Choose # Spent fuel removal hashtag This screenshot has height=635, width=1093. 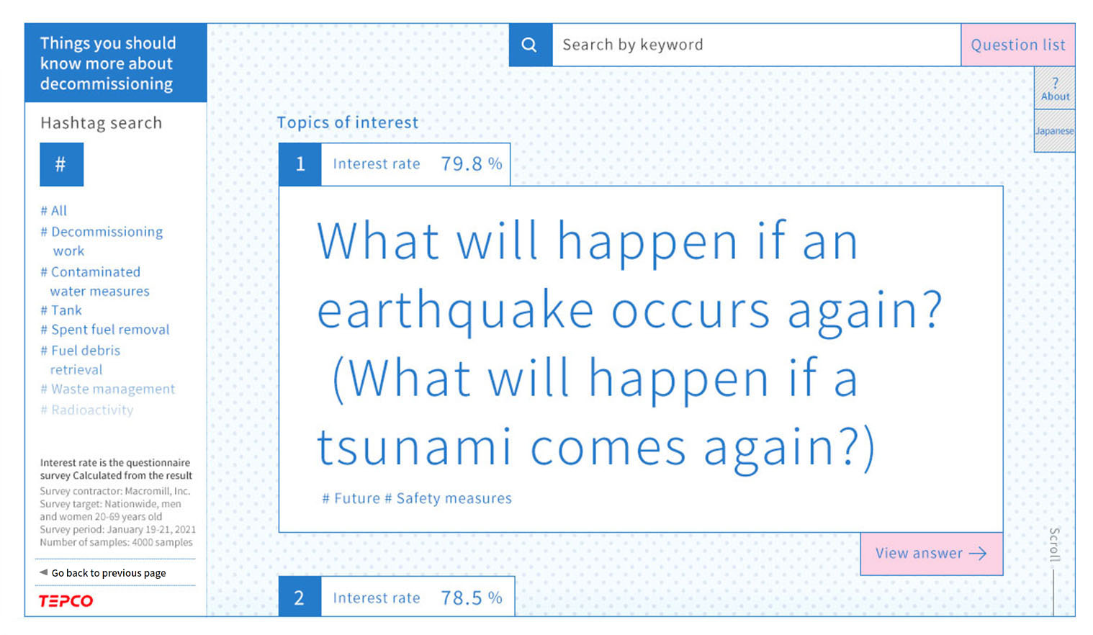105,330
